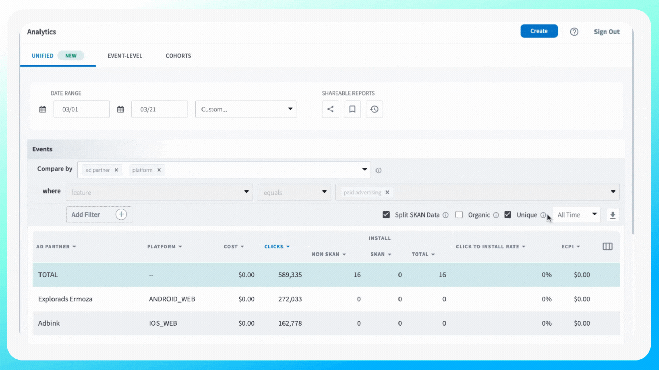Enable the Organic checkbox
Viewport: 659px width, 370px height.
click(x=459, y=214)
